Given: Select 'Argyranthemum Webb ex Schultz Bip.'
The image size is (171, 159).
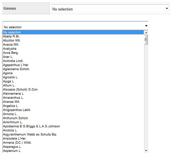Looking at the screenshot, I should click(73, 134).
